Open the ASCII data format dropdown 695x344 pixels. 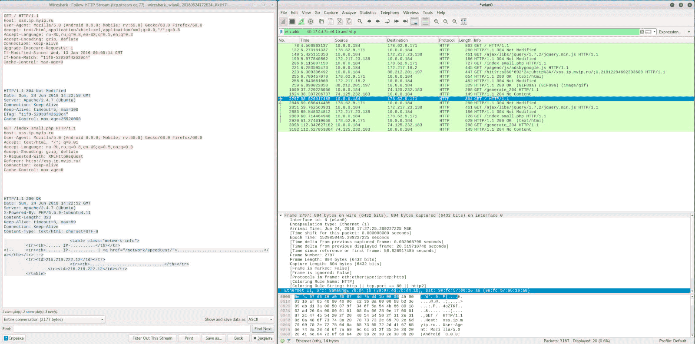260,319
